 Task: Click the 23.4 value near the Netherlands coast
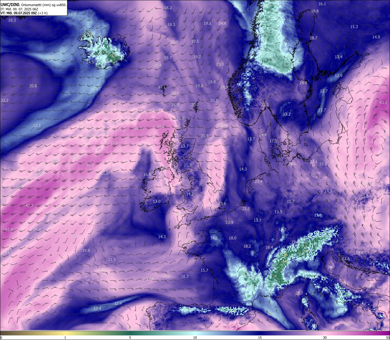point(258,182)
